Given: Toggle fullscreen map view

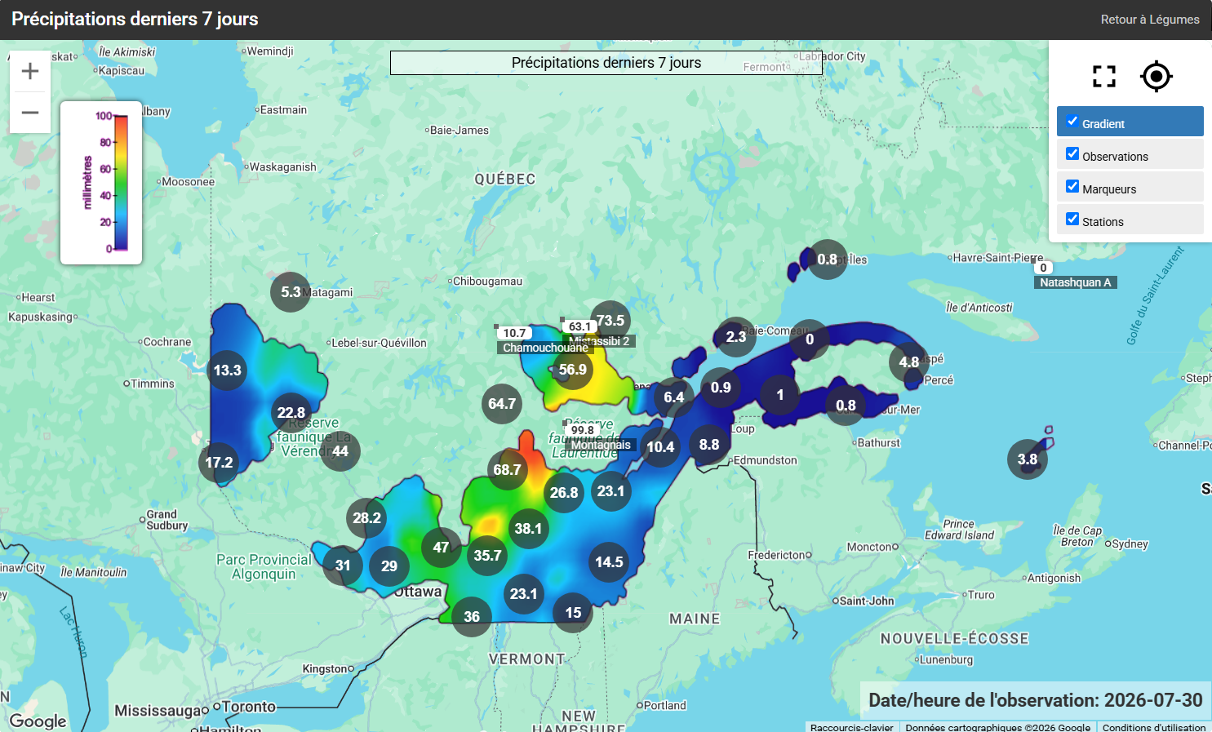Looking at the screenshot, I should (1104, 77).
